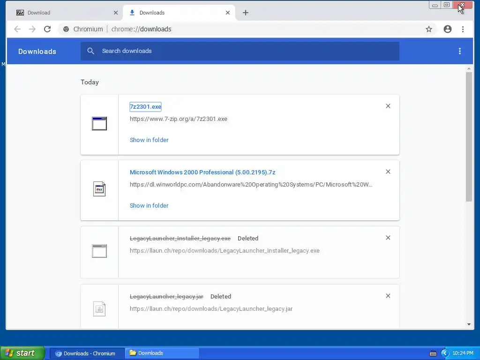Remove LegacyLauncher_Installer_legacy.exe entry

coord(388,238)
